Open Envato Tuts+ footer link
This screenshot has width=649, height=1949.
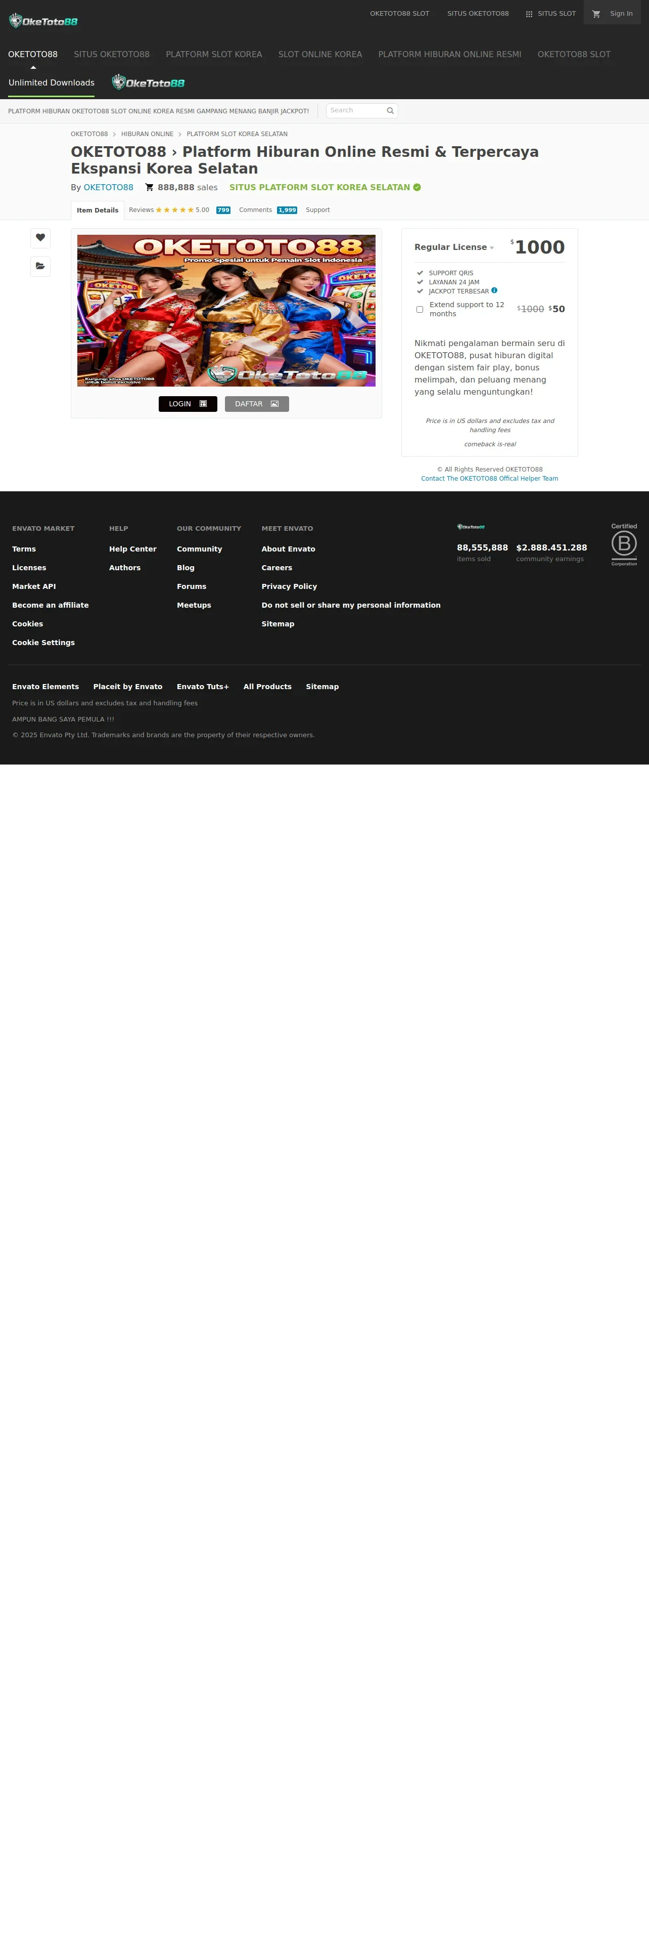[x=203, y=687]
